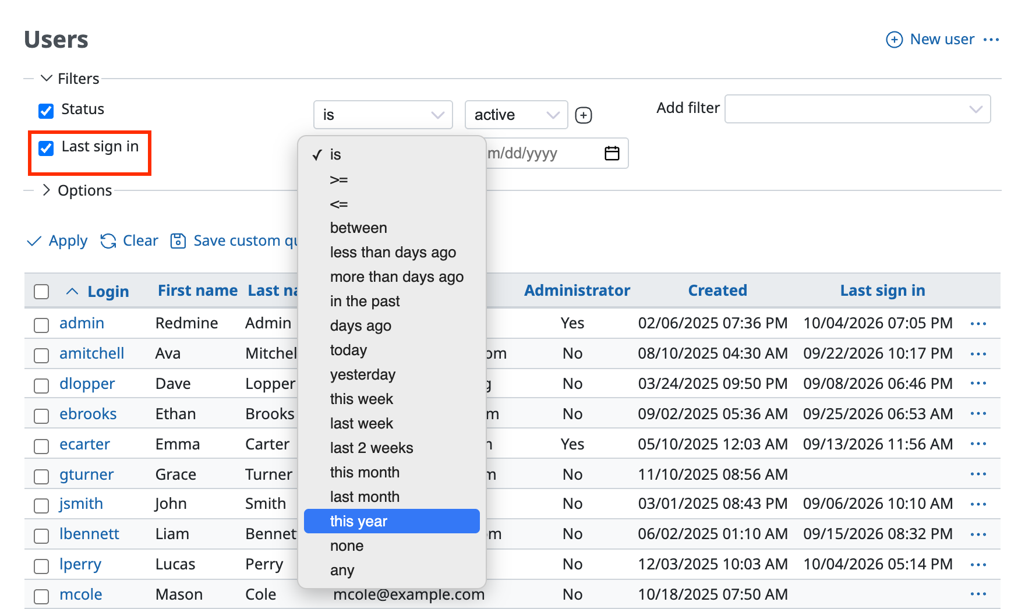Select the jsmith user row checkbox
The height and width of the screenshot is (609, 1025).
pos(41,505)
